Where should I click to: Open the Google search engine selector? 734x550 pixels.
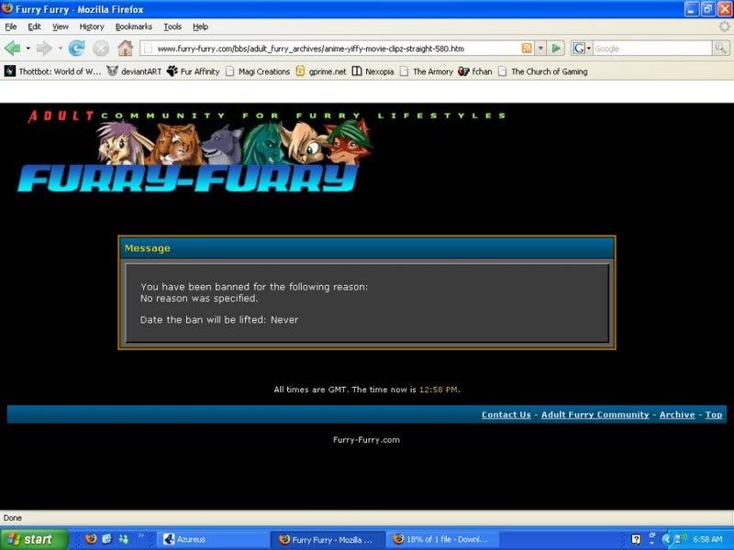pyautogui.click(x=582, y=49)
